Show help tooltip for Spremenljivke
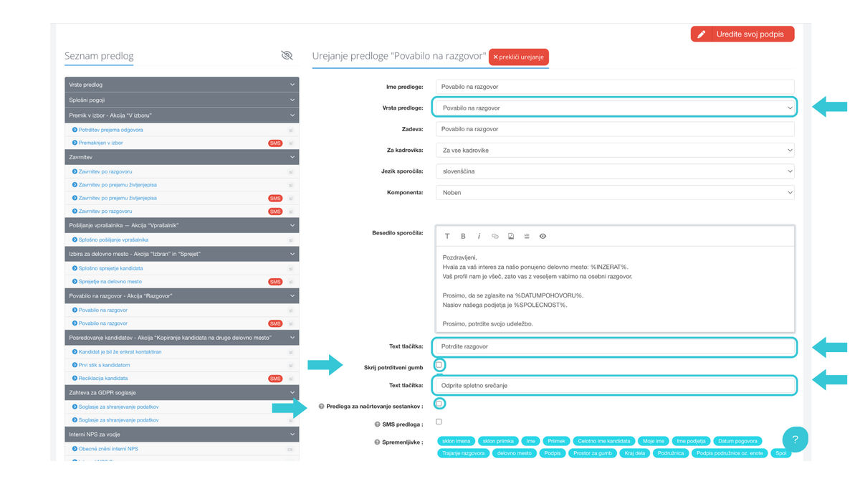The width and height of the screenshot is (860, 484). [x=377, y=442]
